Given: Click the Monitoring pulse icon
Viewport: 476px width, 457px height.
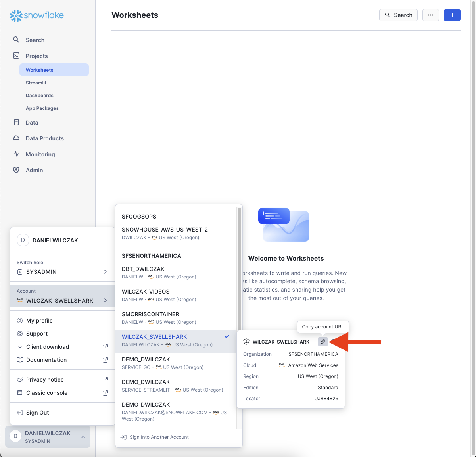Looking at the screenshot, I should point(16,154).
